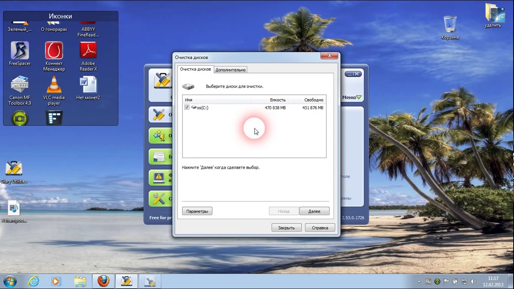Viewport: 514px width, 289px height.
Task: Click the warning-drive module in Glary Utilities
Action: (x=160, y=177)
